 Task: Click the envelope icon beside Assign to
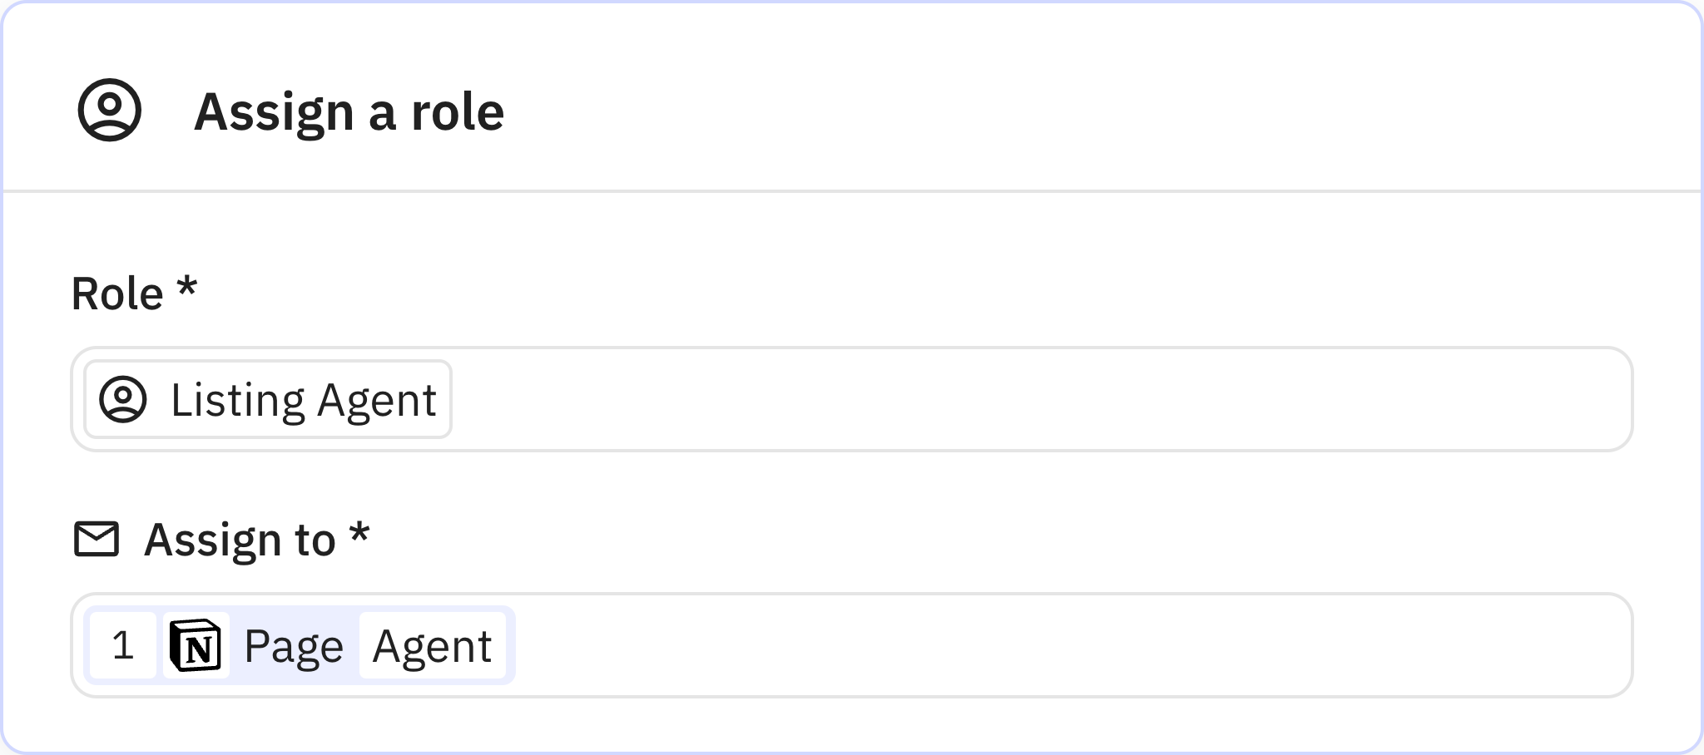point(97,539)
